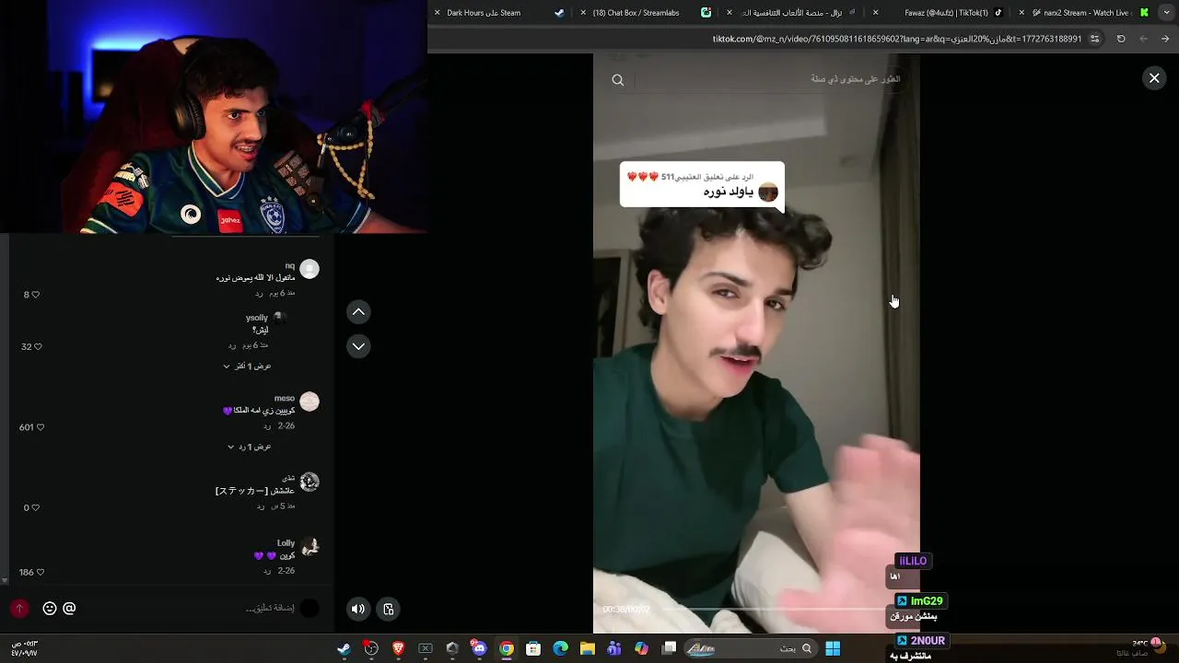Image resolution: width=1179 pixels, height=663 pixels.
Task: Like the comment with 0 likes
Action: (x=36, y=507)
